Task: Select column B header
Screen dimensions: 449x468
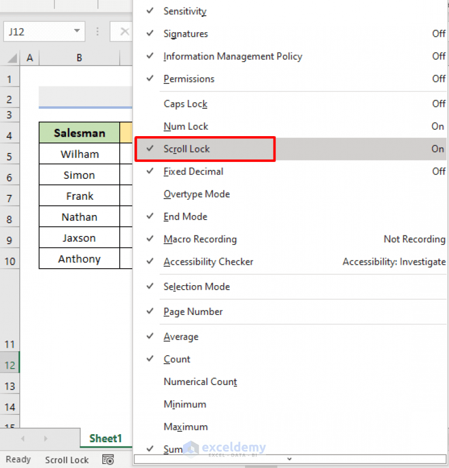Action: [x=79, y=58]
